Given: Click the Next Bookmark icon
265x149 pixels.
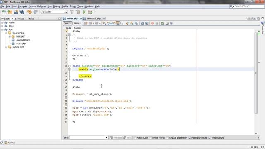Looking at the screenshot, I should pos(132,23).
